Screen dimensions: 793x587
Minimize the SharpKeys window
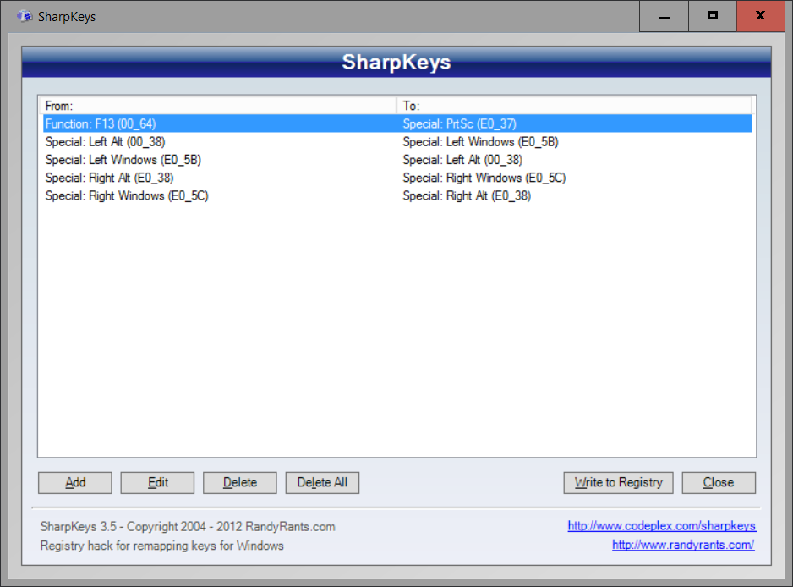pyautogui.click(x=663, y=16)
